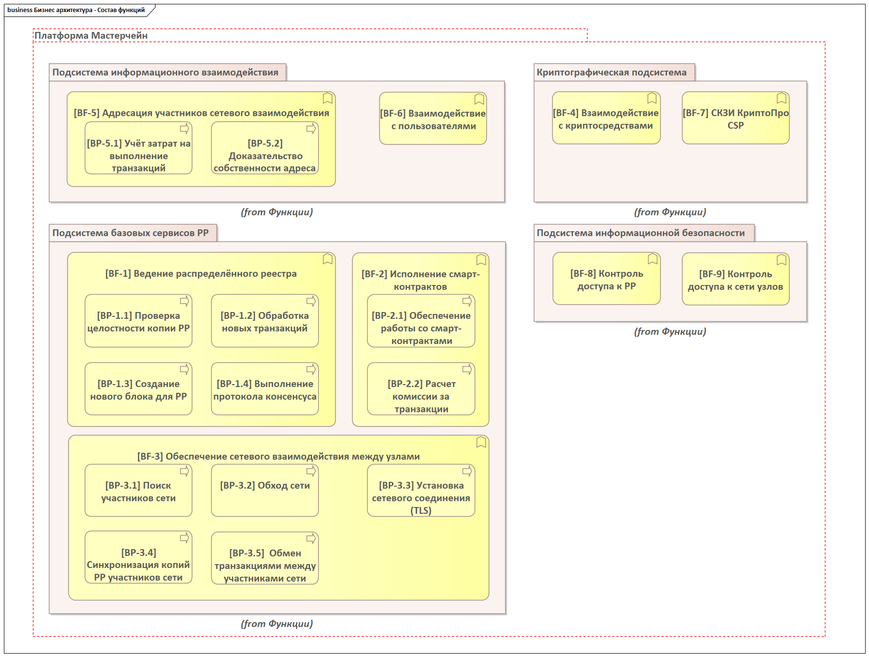Screen dimensions: 869x657
Task: Click the function icon on BF-5 element
Action: tap(327, 99)
